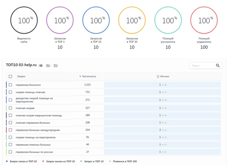The height and width of the screenshot is (165, 228).
Task: Click query text платная скорая
Action: 25,108
